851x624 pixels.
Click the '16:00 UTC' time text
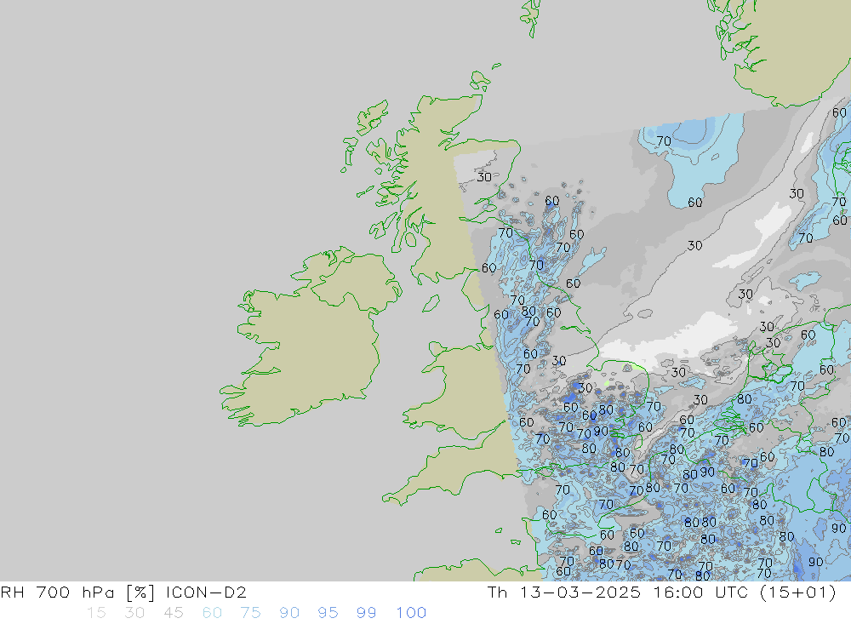tap(700, 592)
